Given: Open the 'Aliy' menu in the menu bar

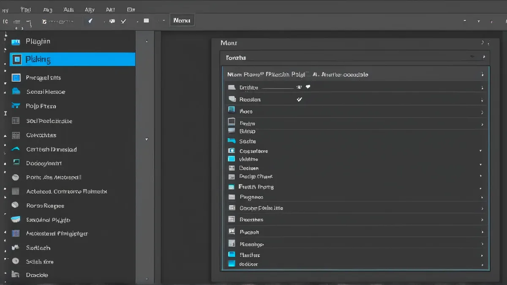Looking at the screenshot, I should point(90,9).
